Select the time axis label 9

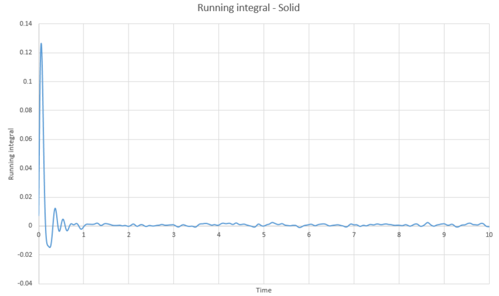444,235
